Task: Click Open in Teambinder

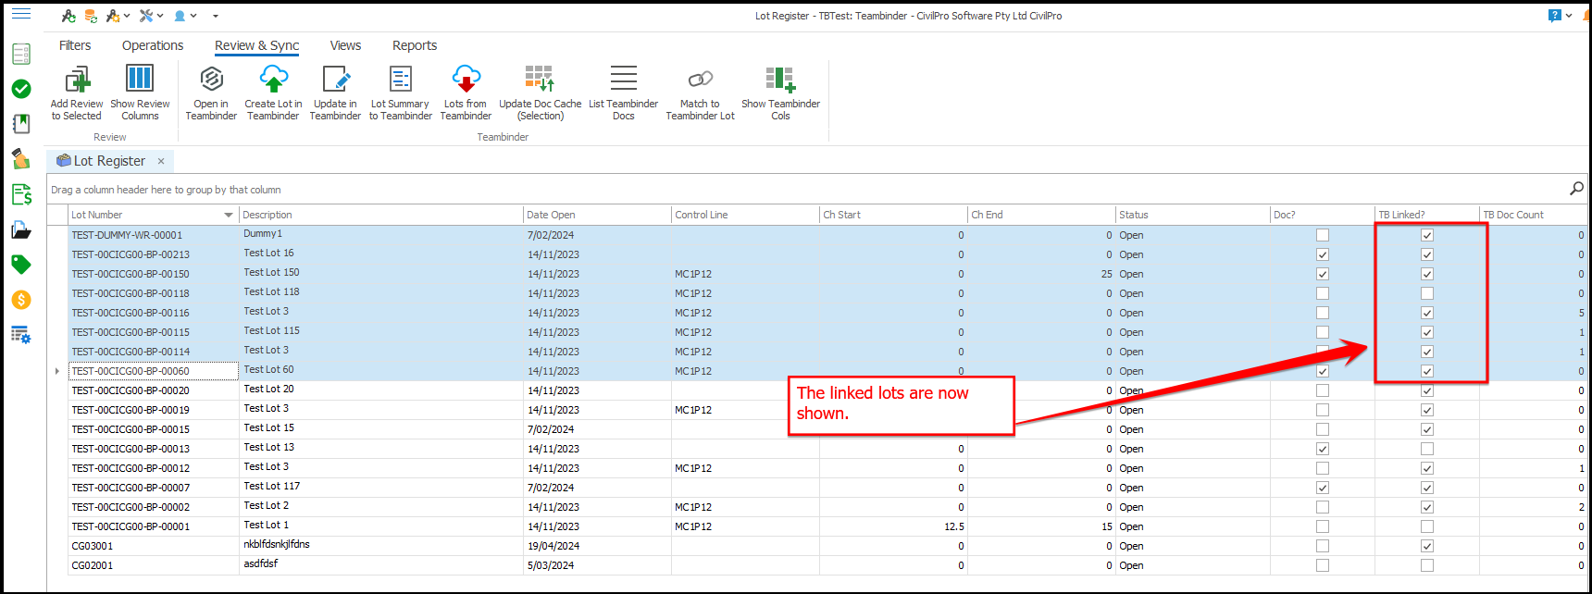Action: [x=211, y=93]
